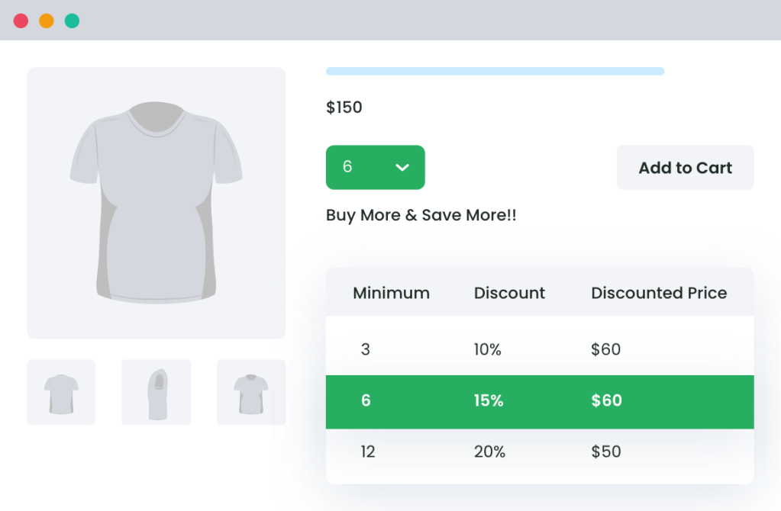Viewport: 781px width, 511px height.
Task: Click the red close window dot
Action: 21,21
